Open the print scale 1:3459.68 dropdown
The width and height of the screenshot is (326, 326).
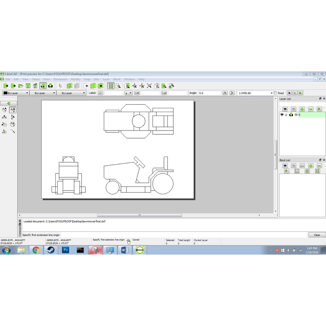coord(255,93)
